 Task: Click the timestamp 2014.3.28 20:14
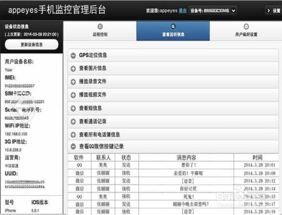[x=259, y=188]
